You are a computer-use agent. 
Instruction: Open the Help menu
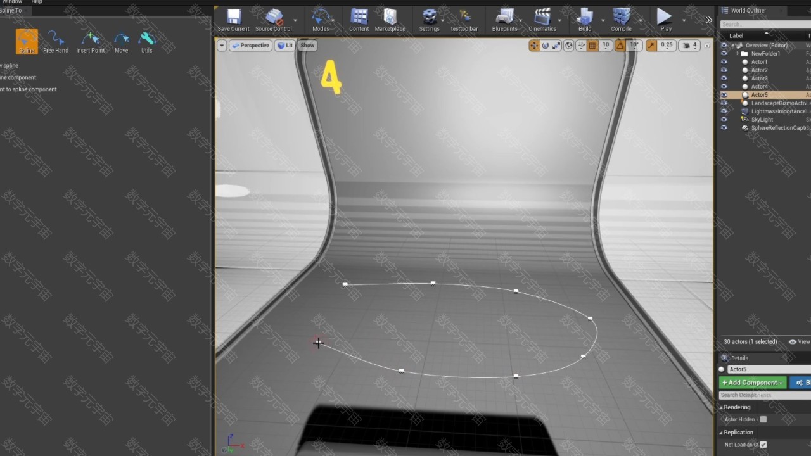click(x=37, y=2)
